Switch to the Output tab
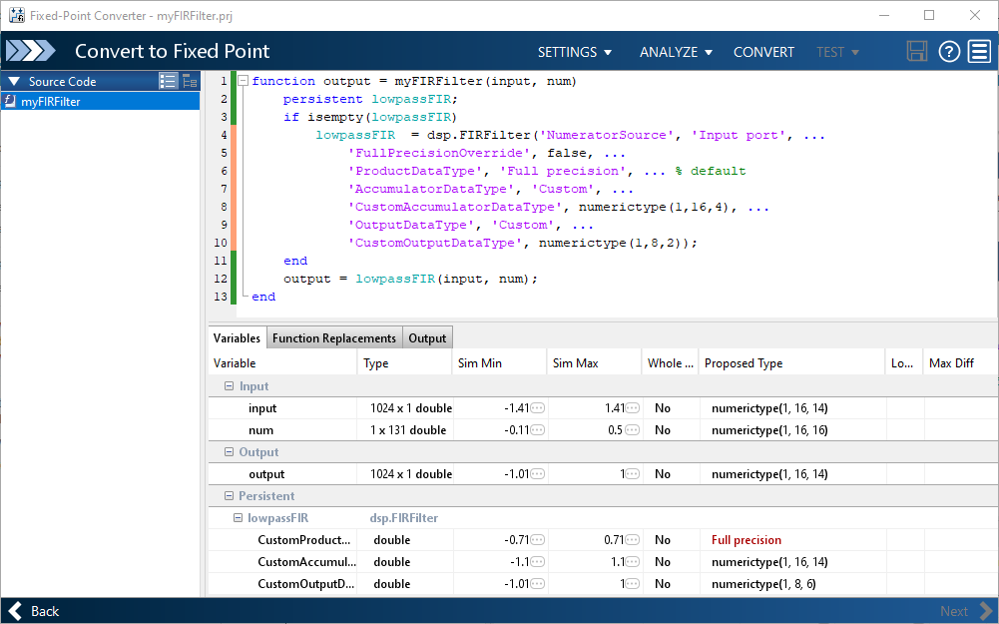 427,337
